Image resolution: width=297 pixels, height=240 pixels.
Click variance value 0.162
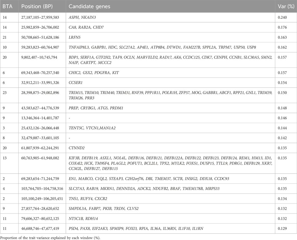pyautogui.click(x=282, y=47)
